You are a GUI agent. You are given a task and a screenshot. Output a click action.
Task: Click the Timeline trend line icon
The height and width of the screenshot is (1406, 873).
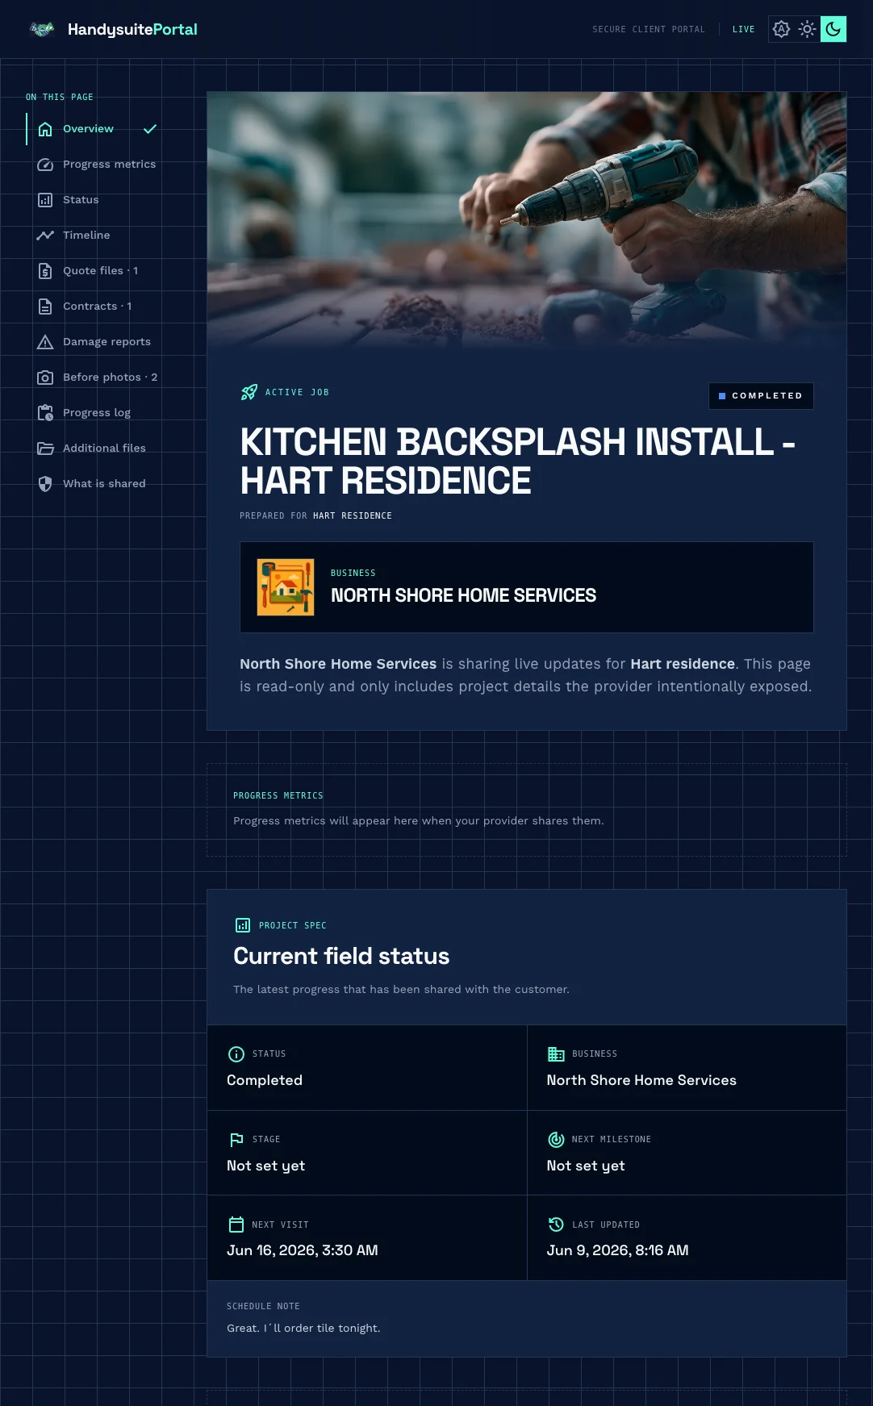(45, 236)
